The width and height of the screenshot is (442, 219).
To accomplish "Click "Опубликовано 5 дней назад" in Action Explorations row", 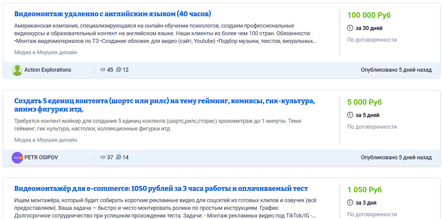I will tap(396, 70).
